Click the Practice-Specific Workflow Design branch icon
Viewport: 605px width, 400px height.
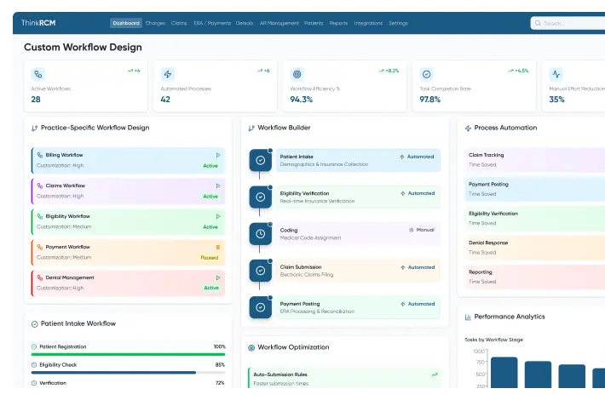click(x=34, y=128)
